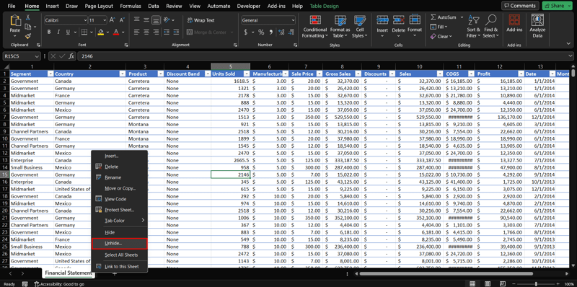The height and width of the screenshot is (287, 577).
Task: Apply the red Font Color
Action: coord(116,32)
